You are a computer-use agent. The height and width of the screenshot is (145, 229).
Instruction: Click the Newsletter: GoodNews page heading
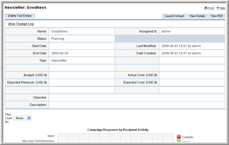tap(25, 7)
